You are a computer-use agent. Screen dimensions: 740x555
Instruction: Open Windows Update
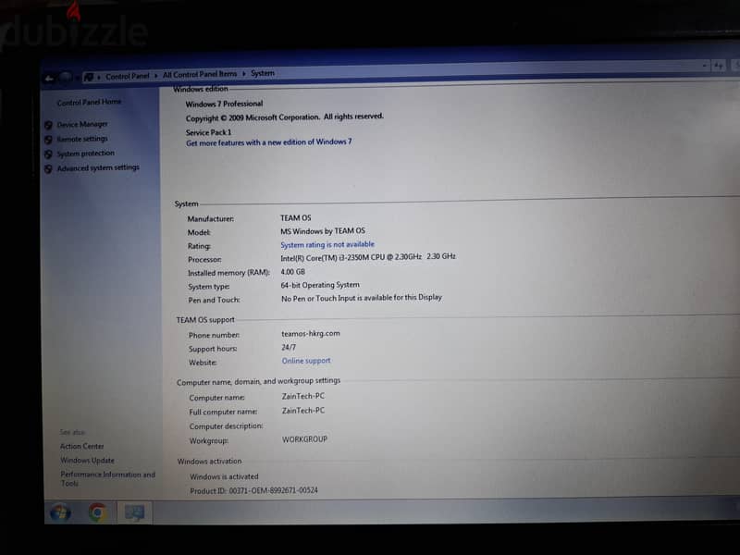click(87, 460)
